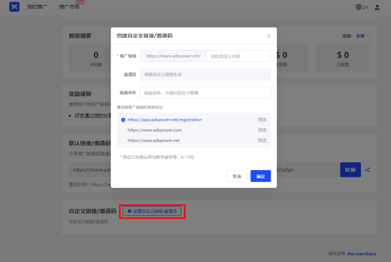
Task: Open the 我的推广 tab
Action: 37,7
